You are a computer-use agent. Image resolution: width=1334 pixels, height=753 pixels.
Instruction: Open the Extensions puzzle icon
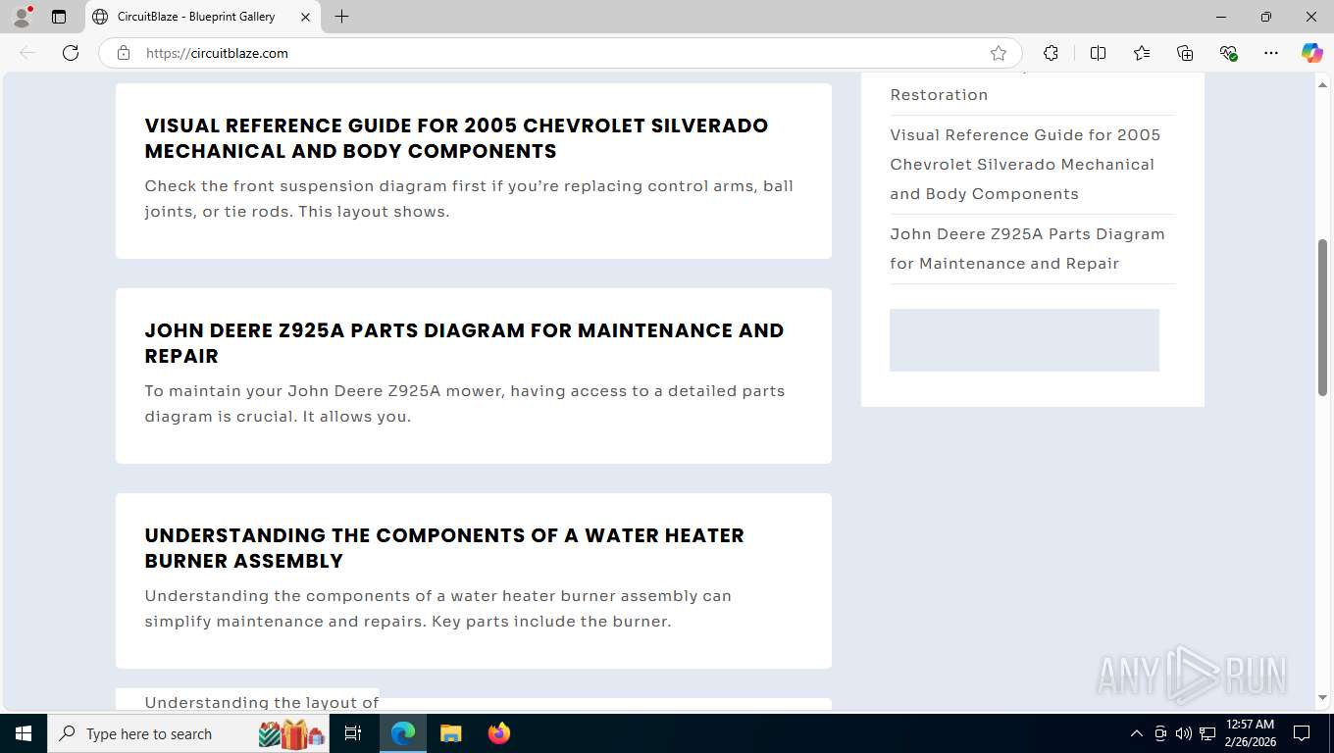[1051, 53]
